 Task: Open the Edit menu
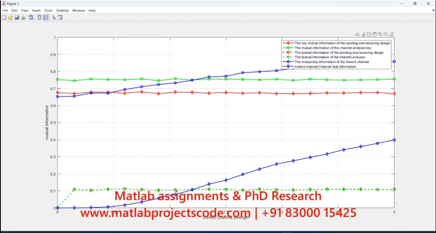point(14,11)
